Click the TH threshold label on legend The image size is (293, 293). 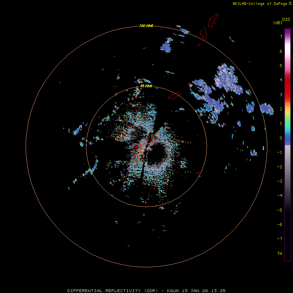[280, 254]
